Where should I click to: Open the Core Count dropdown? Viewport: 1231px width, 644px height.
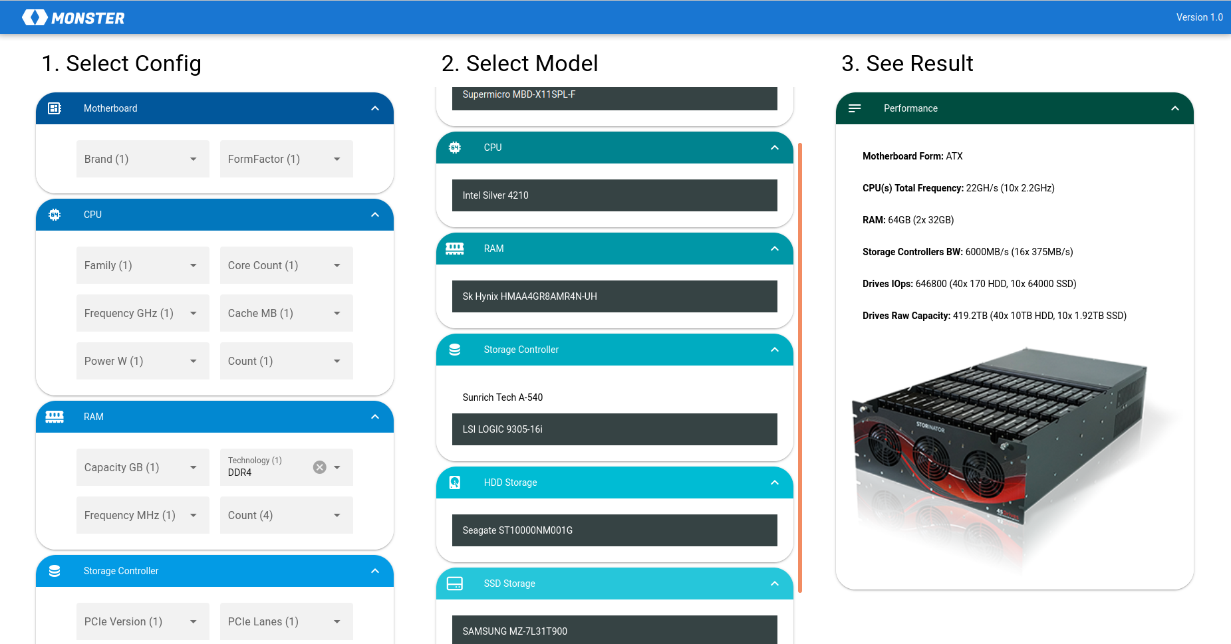click(286, 265)
